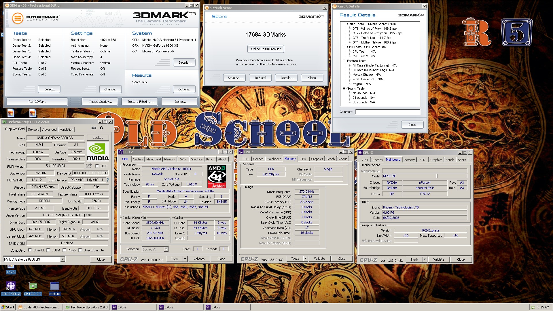This screenshot has height=311, width=553.
Task: Click the Start button on the taskbar
Action: pyautogui.click(x=8, y=307)
